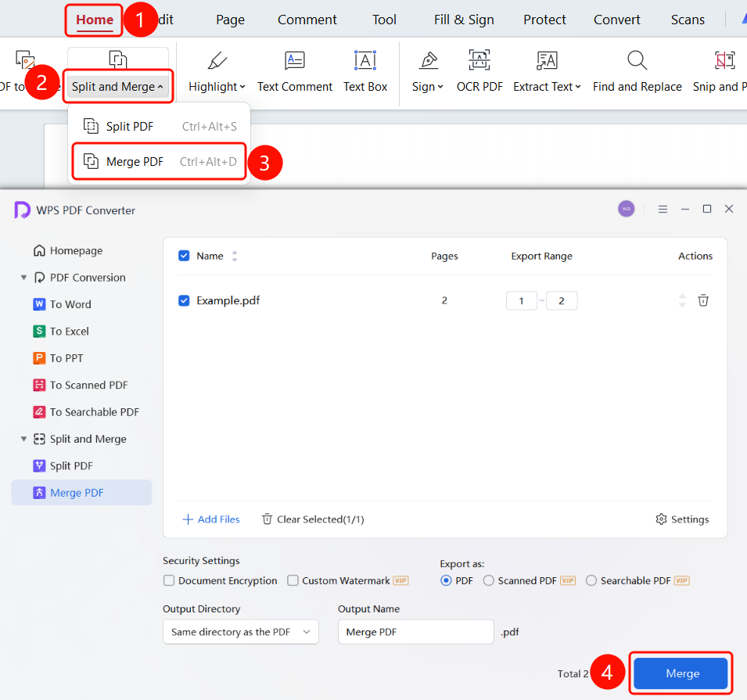
Task: Click the Split PDF sidebar icon
Action: tap(39, 465)
